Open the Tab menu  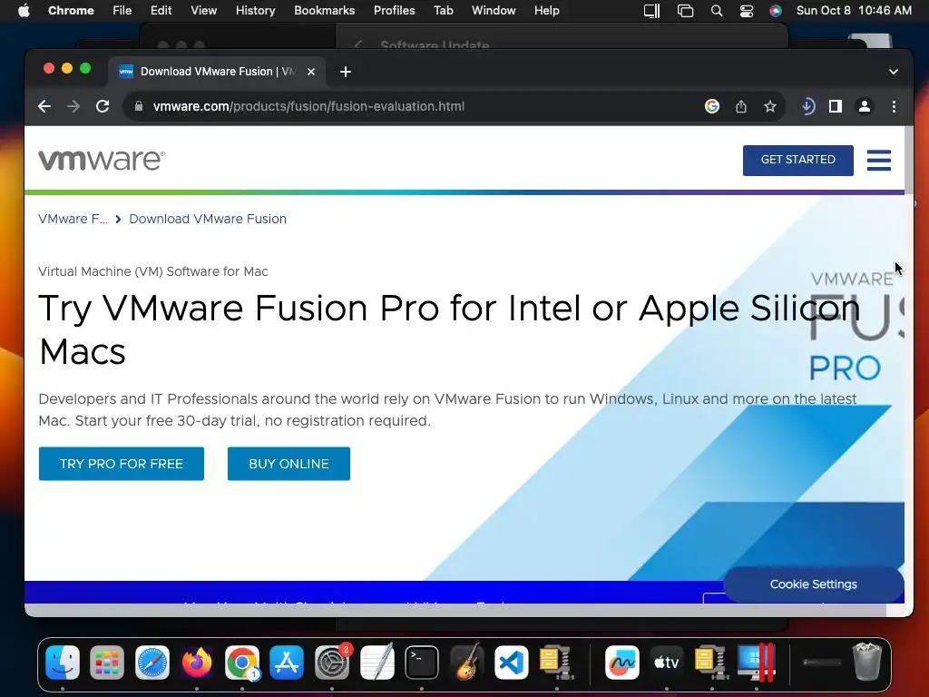(443, 11)
